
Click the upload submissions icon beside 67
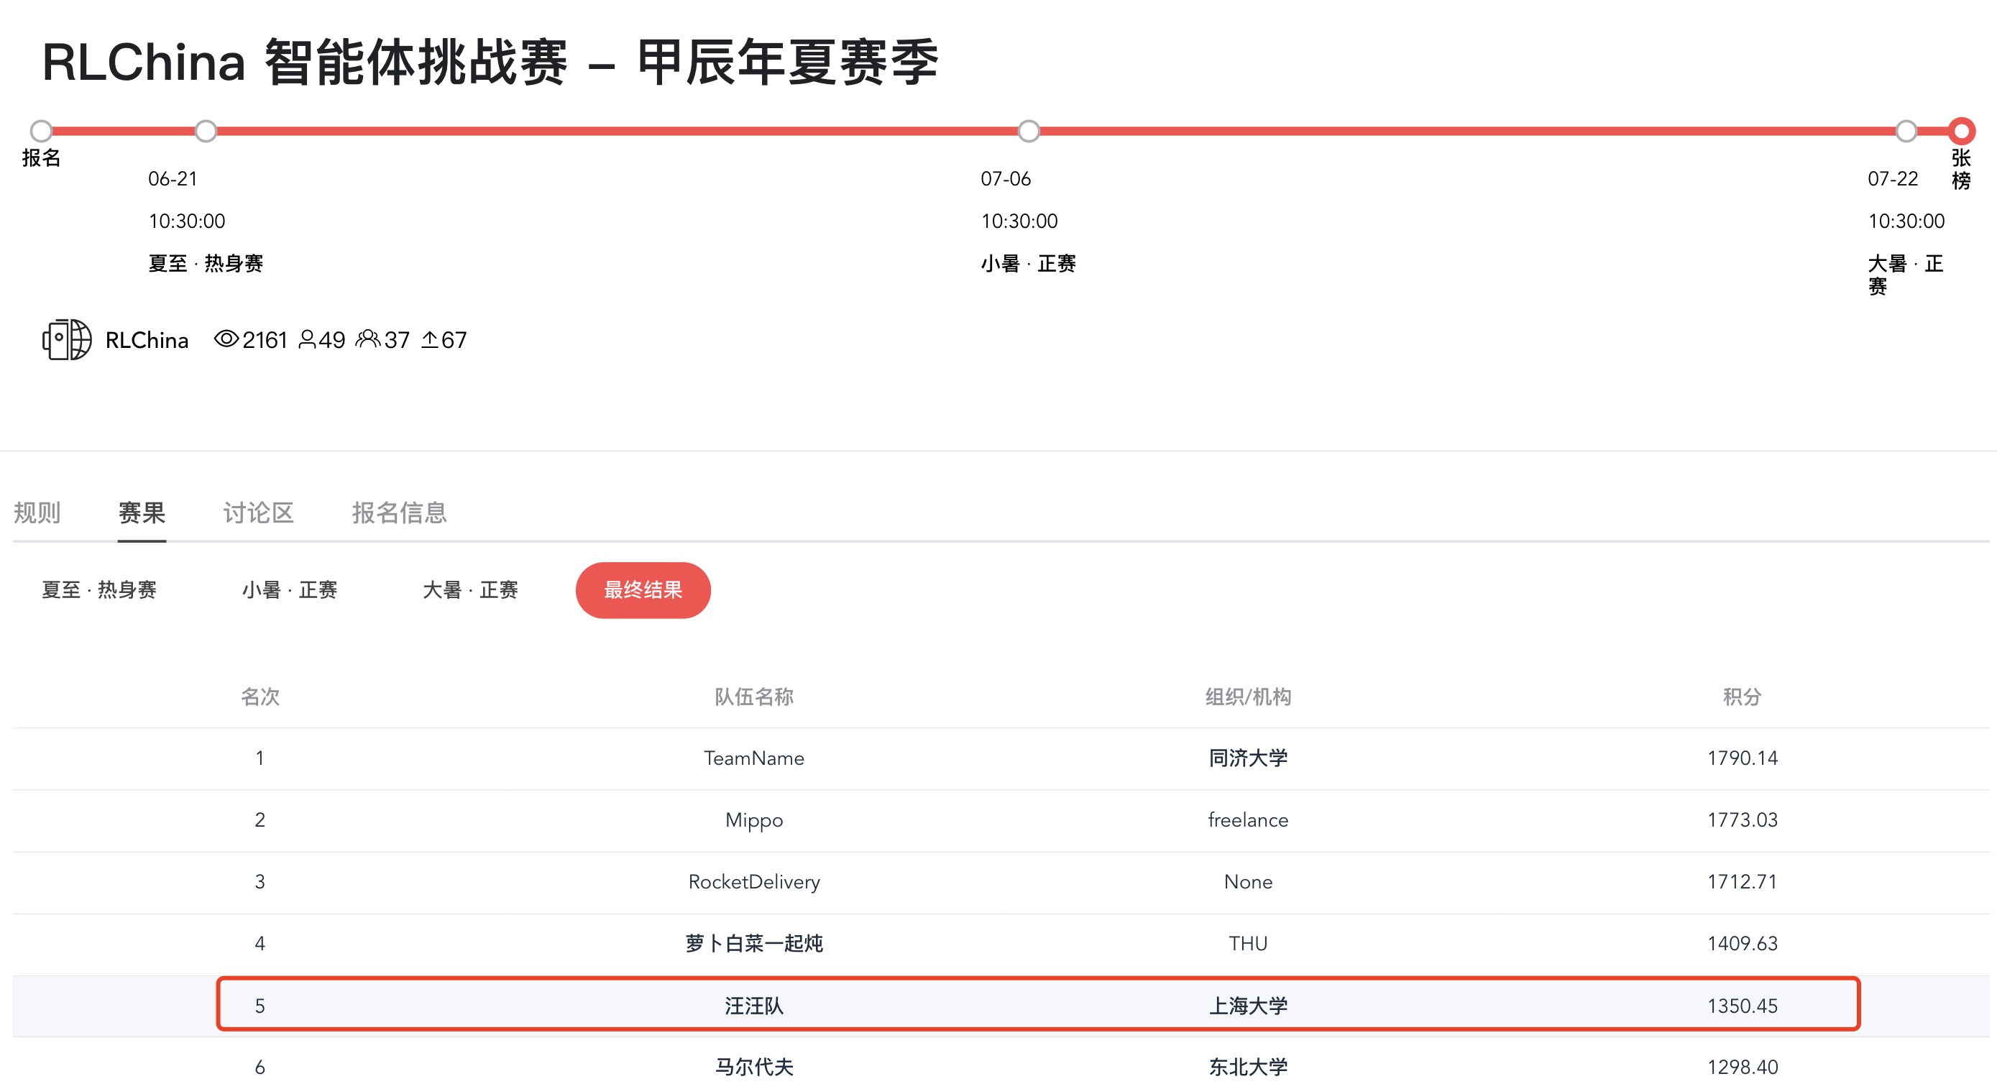[429, 339]
